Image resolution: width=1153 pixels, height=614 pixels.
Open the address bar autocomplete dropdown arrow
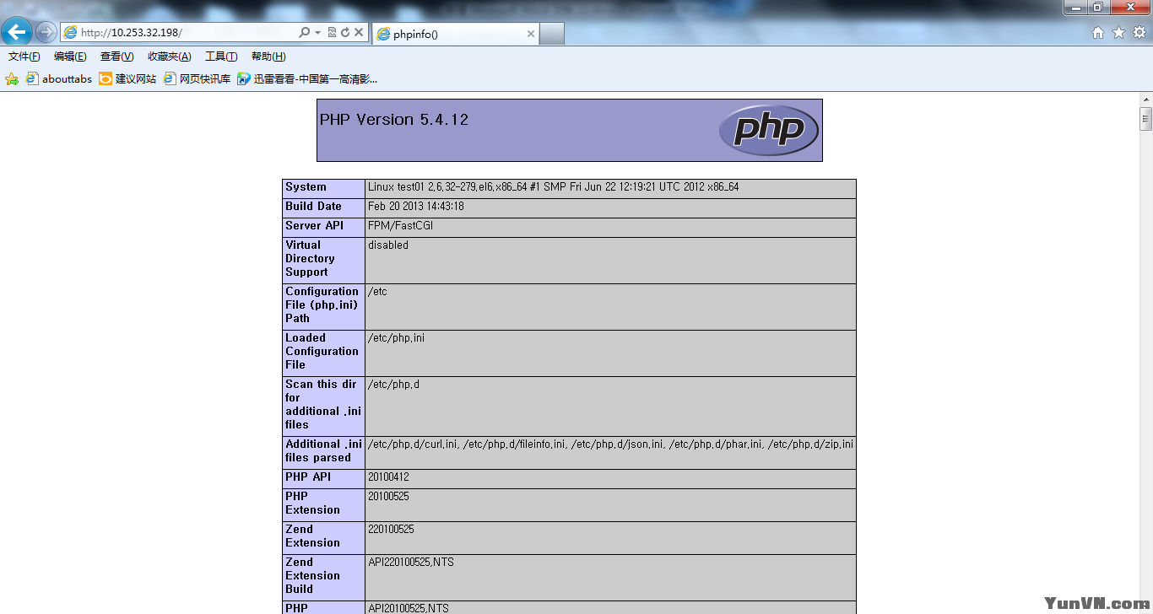[318, 33]
